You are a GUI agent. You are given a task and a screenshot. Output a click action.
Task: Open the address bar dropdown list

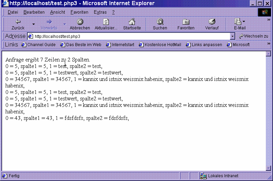click(x=232, y=36)
